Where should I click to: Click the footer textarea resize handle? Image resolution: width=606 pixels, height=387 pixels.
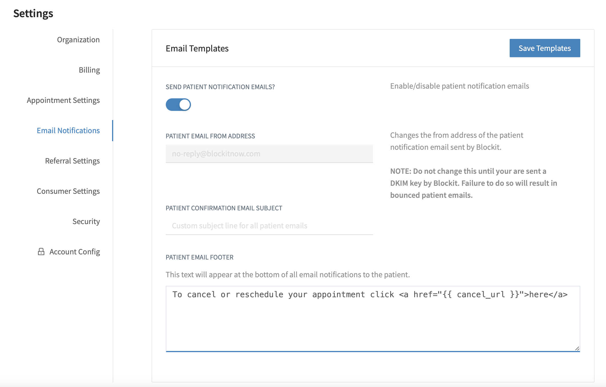[x=577, y=348]
